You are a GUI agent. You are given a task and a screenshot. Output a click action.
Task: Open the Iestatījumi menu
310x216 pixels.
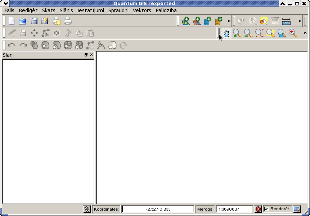coord(90,10)
